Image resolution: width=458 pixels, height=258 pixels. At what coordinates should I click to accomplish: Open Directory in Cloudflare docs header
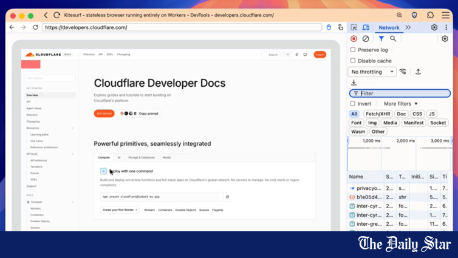[89, 54]
